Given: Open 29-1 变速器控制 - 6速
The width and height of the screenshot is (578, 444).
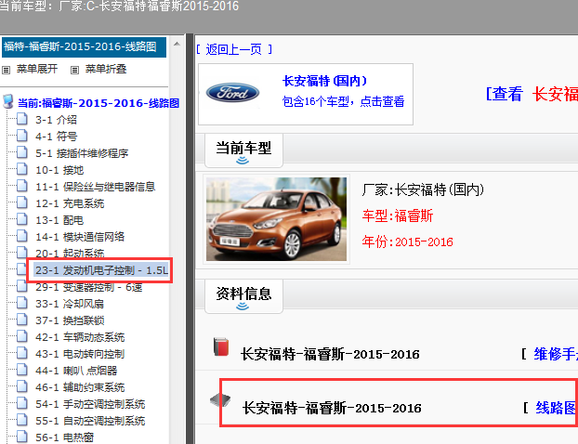Looking at the screenshot, I should click(88, 287).
